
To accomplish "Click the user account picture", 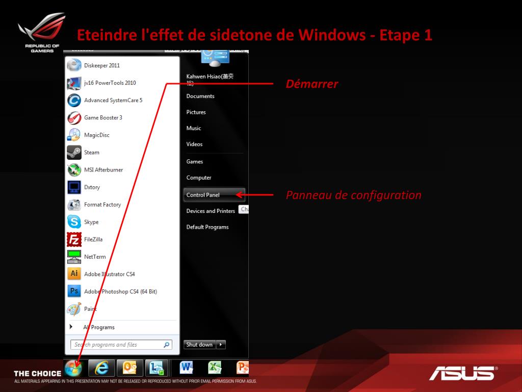I will [215, 58].
